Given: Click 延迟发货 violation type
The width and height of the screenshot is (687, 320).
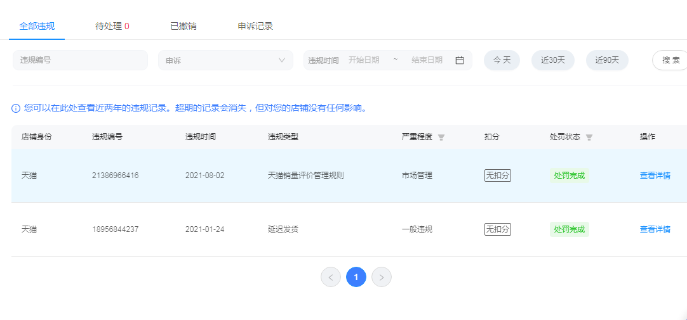Looking at the screenshot, I should [x=283, y=229].
